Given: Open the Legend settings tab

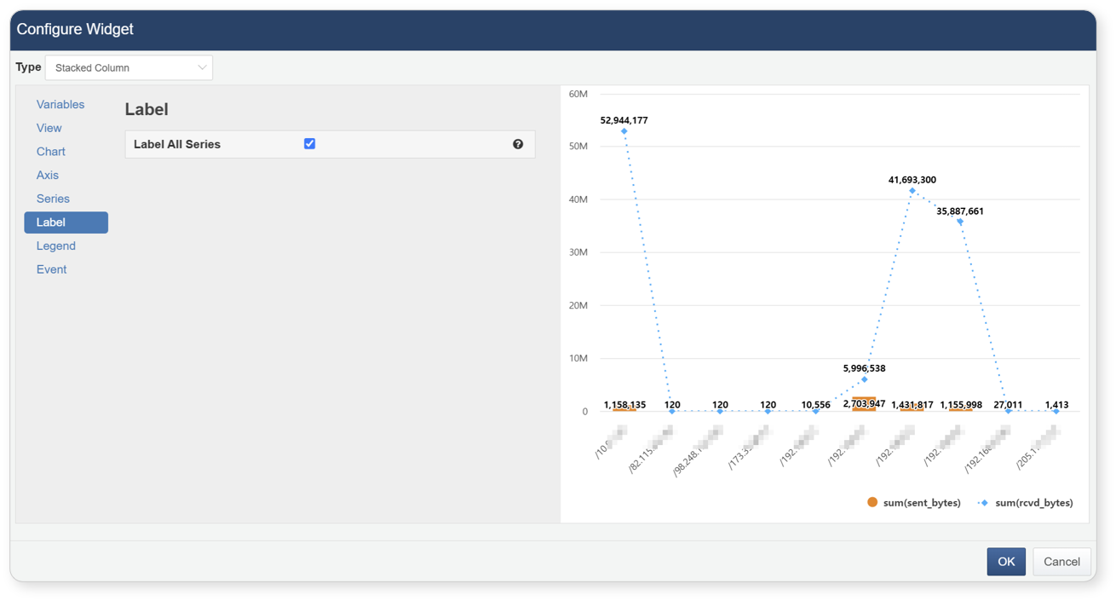Looking at the screenshot, I should (56, 246).
